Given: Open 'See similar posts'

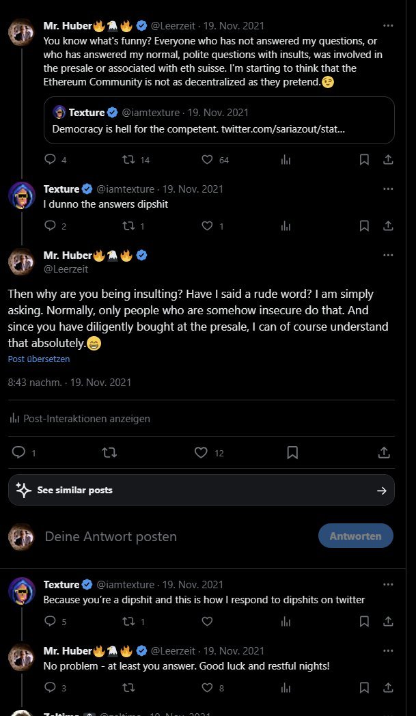Looking at the screenshot, I should [202, 490].
